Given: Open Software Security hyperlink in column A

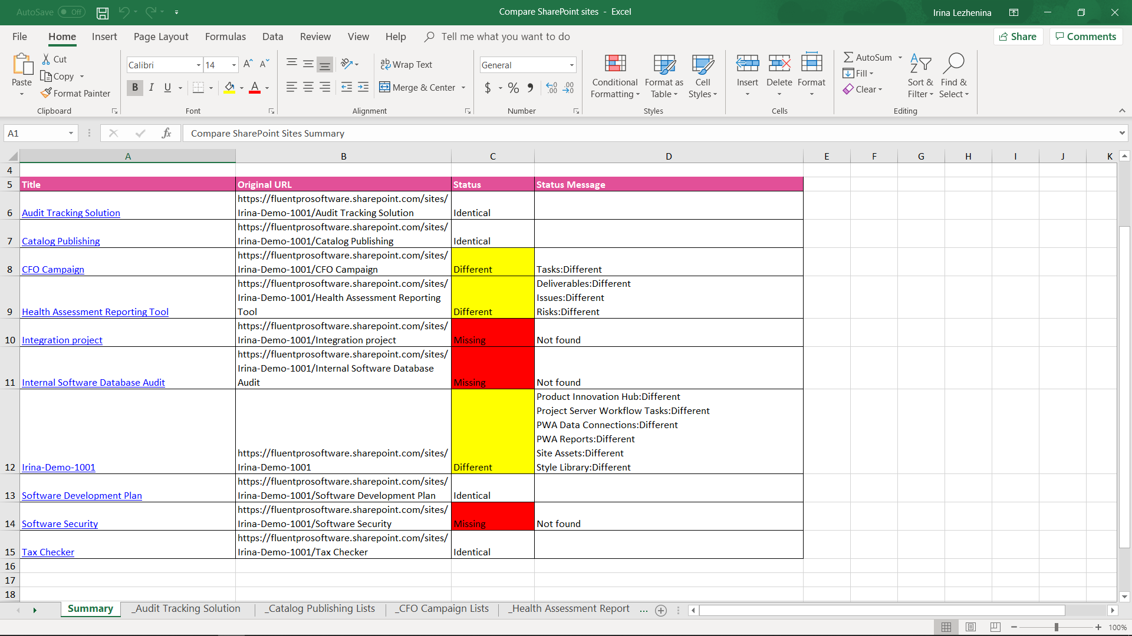Looking at the screenshot, I should coord(60,524).
